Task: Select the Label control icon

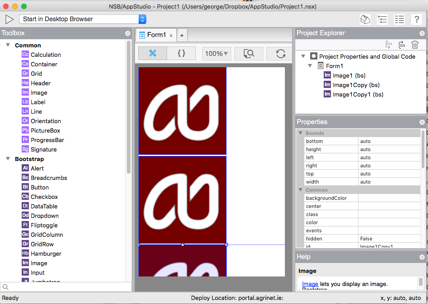Action: point(25,102)
